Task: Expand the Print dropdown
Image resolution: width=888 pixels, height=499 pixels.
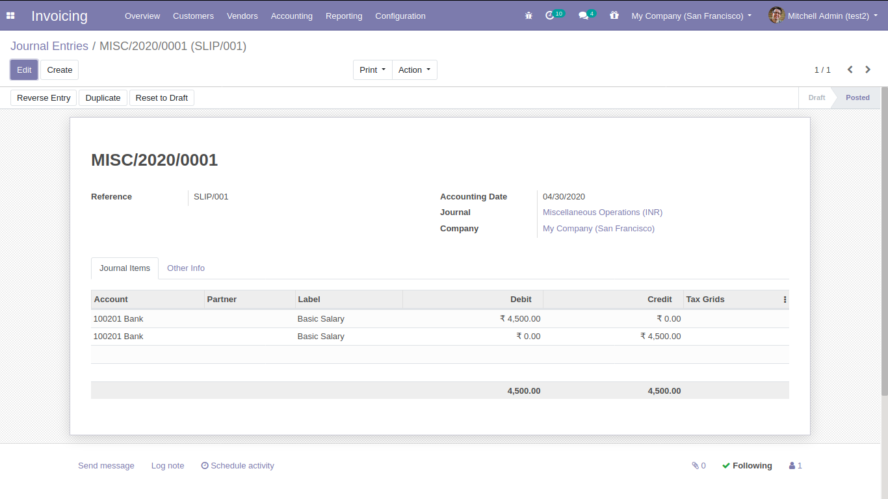Action: (x=372, y=70)
